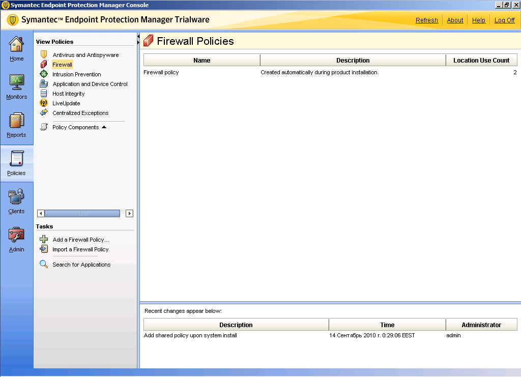521x377 pixels.
Task: Click the Search for Applications magnifier icon
Action: click(44, 264)
